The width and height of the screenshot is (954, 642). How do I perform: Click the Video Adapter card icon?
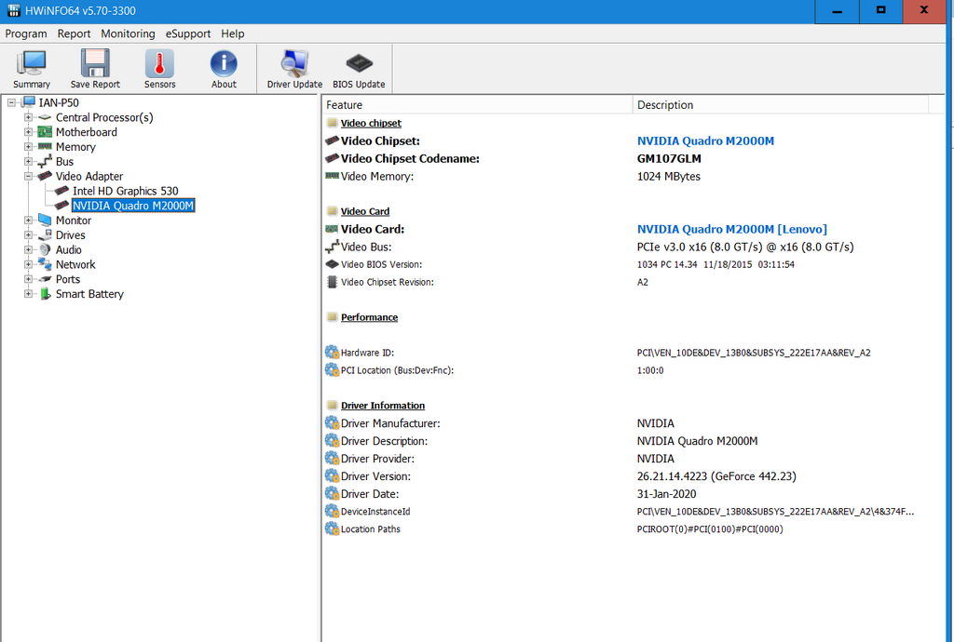[x=45, y=176]
